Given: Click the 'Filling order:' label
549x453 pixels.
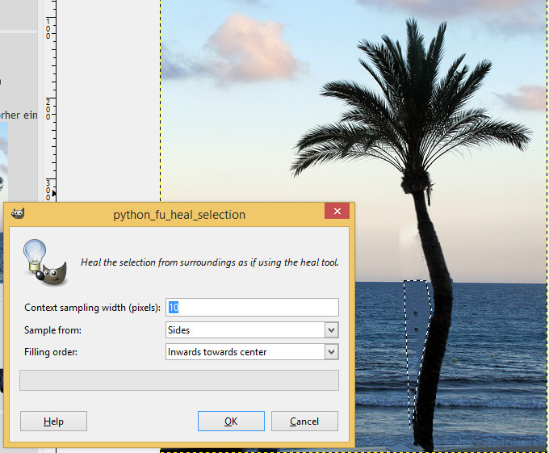Looking at the screenshot, I should (x=54, y=352).
